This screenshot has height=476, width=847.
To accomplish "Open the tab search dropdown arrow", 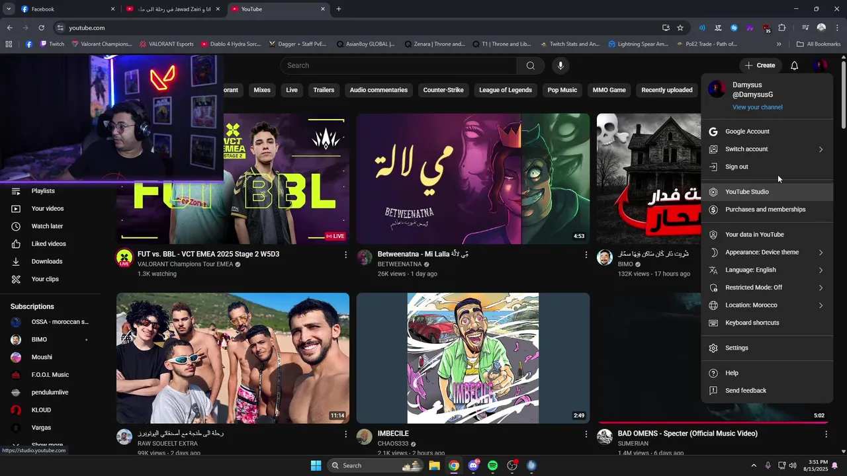I will point(9,9).
